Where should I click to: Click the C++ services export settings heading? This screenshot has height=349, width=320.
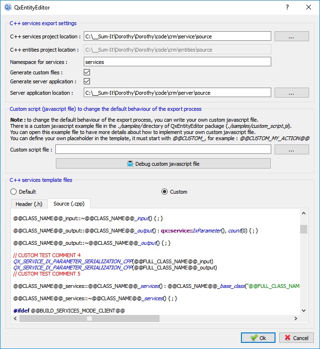[x=43, y=23]
